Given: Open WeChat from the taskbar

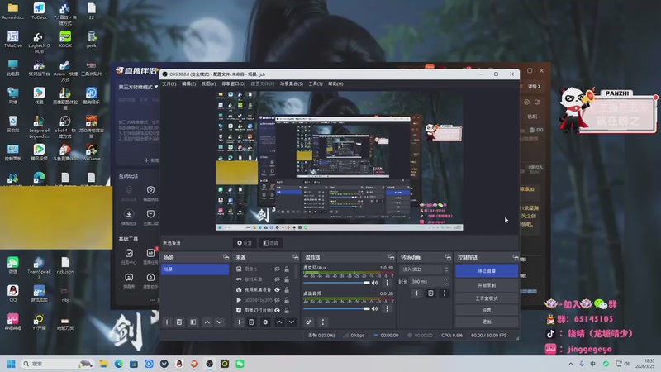Looking at the screenshot, I should pyautogui.click(x=240, y=364).
